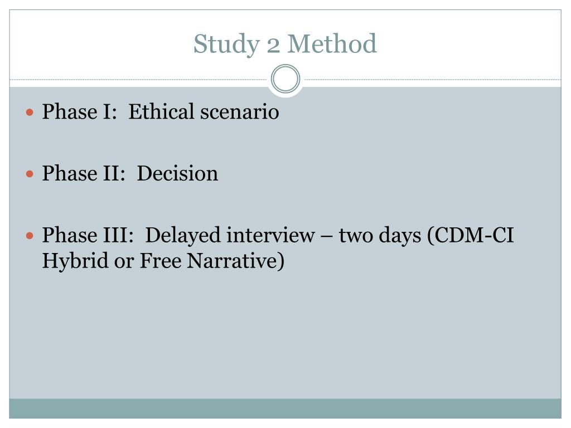
Task: Click the teal footer bar
Action: click(285, 408)
